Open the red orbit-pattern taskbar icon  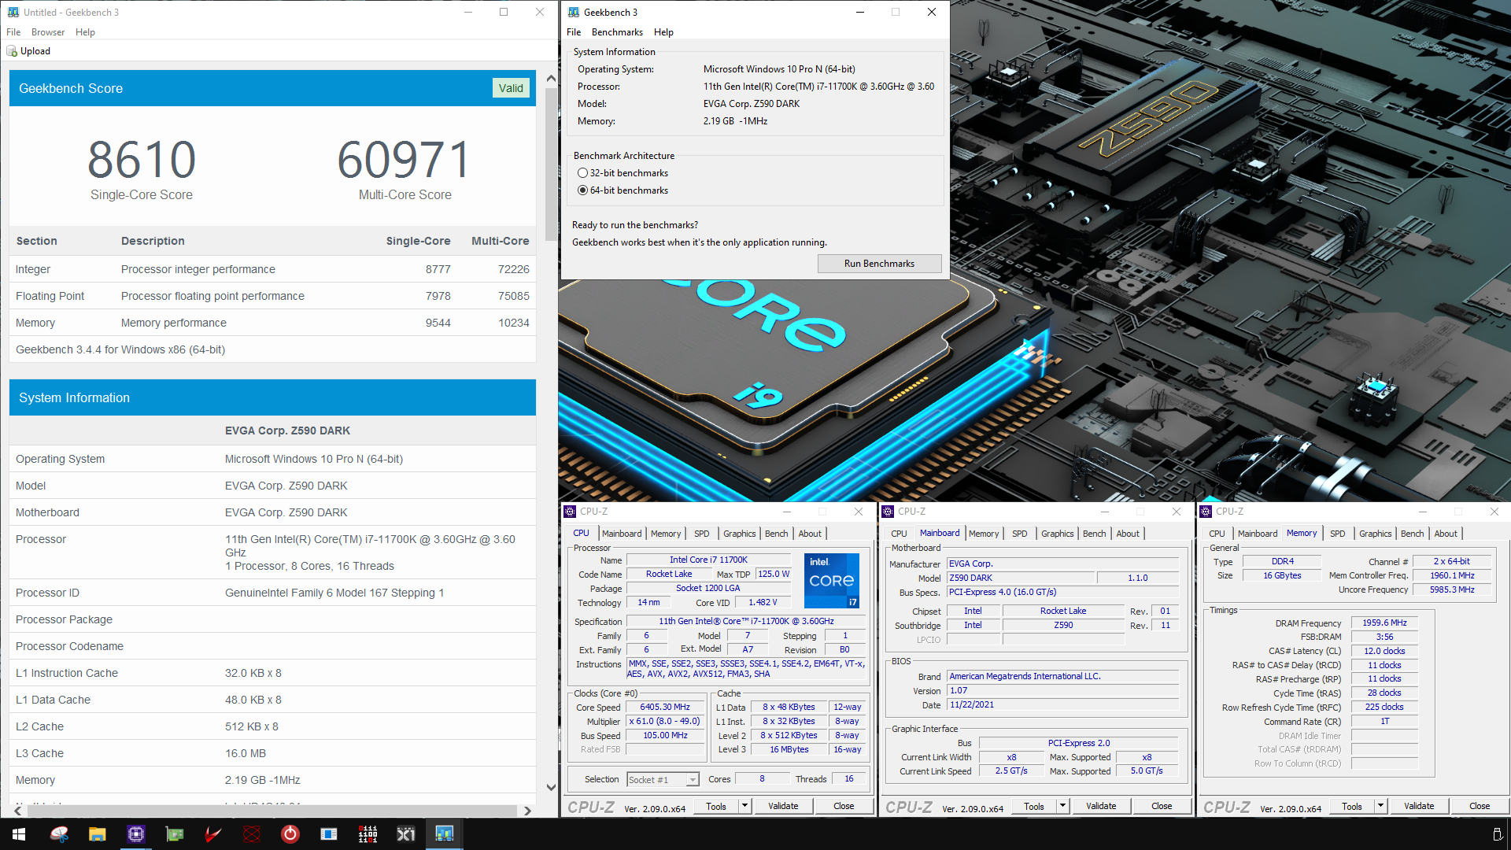(252, 834)
